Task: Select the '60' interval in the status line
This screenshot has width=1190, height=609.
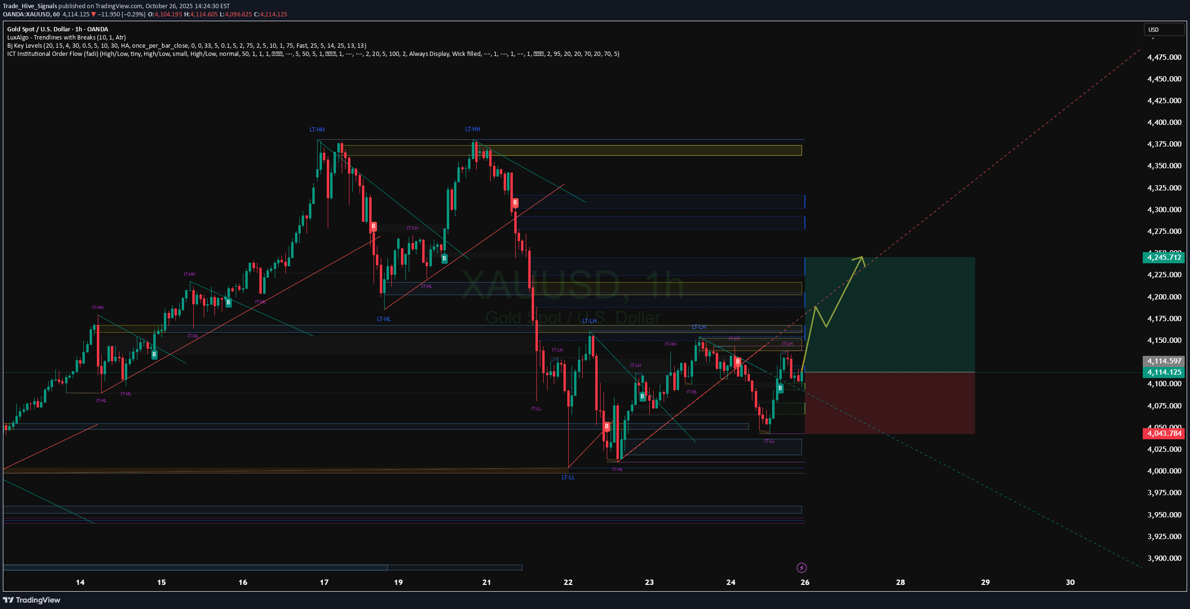Action: click(56, 14)
